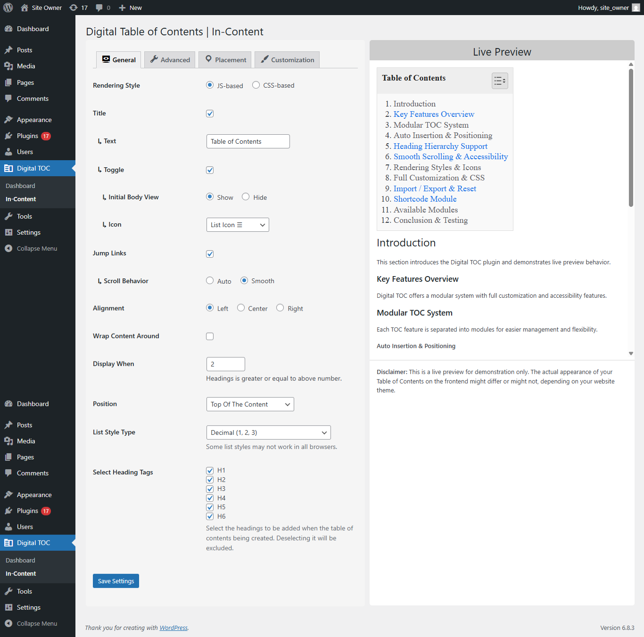Open the WordPress link in footer
This screenshot has width=644, height=637.
click(x=173, y=628)
